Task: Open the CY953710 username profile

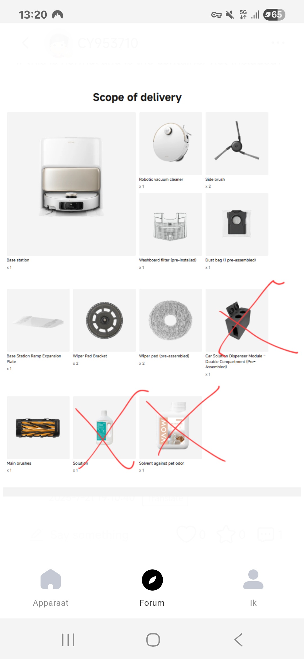Action: 108,43
